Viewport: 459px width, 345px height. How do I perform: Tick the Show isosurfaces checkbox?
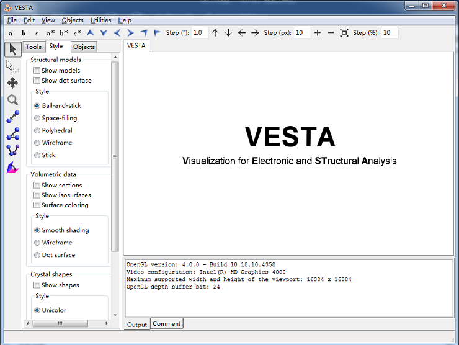pyautogui.click(x=37, y=195)
